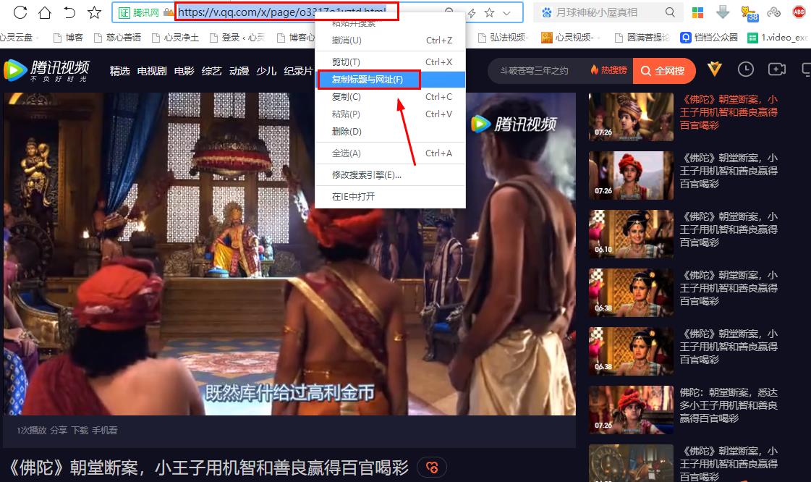This screenshot has width=811, height=482.
Task: Click the video player area
Action: tap(289, 254)
